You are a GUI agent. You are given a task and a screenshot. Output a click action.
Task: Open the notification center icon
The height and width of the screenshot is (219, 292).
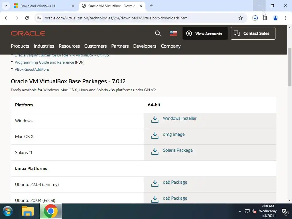285,211
